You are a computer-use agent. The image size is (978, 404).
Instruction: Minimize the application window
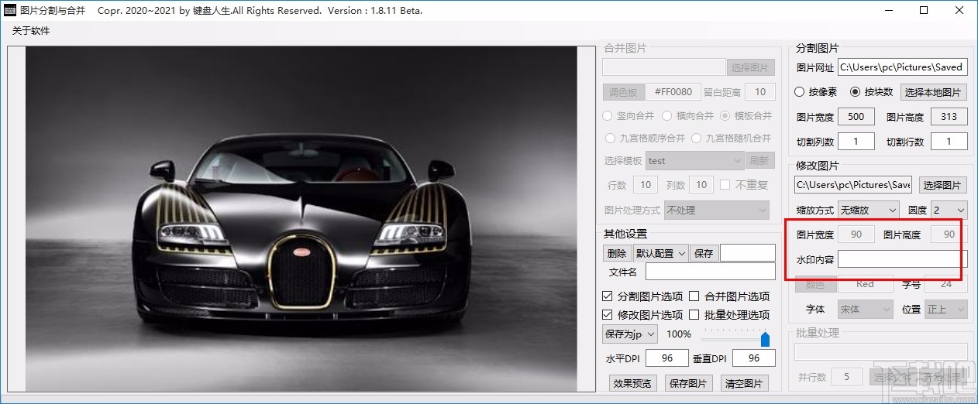coord(888,11)
